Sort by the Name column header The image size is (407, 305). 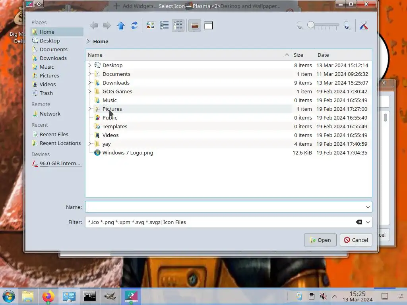click(188, 55)
